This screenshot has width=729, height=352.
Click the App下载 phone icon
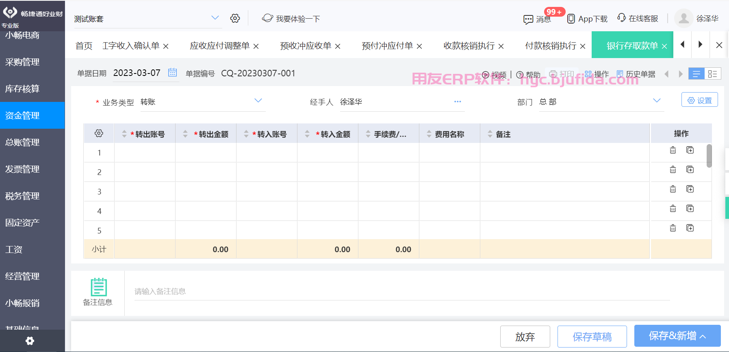point(571,19)
